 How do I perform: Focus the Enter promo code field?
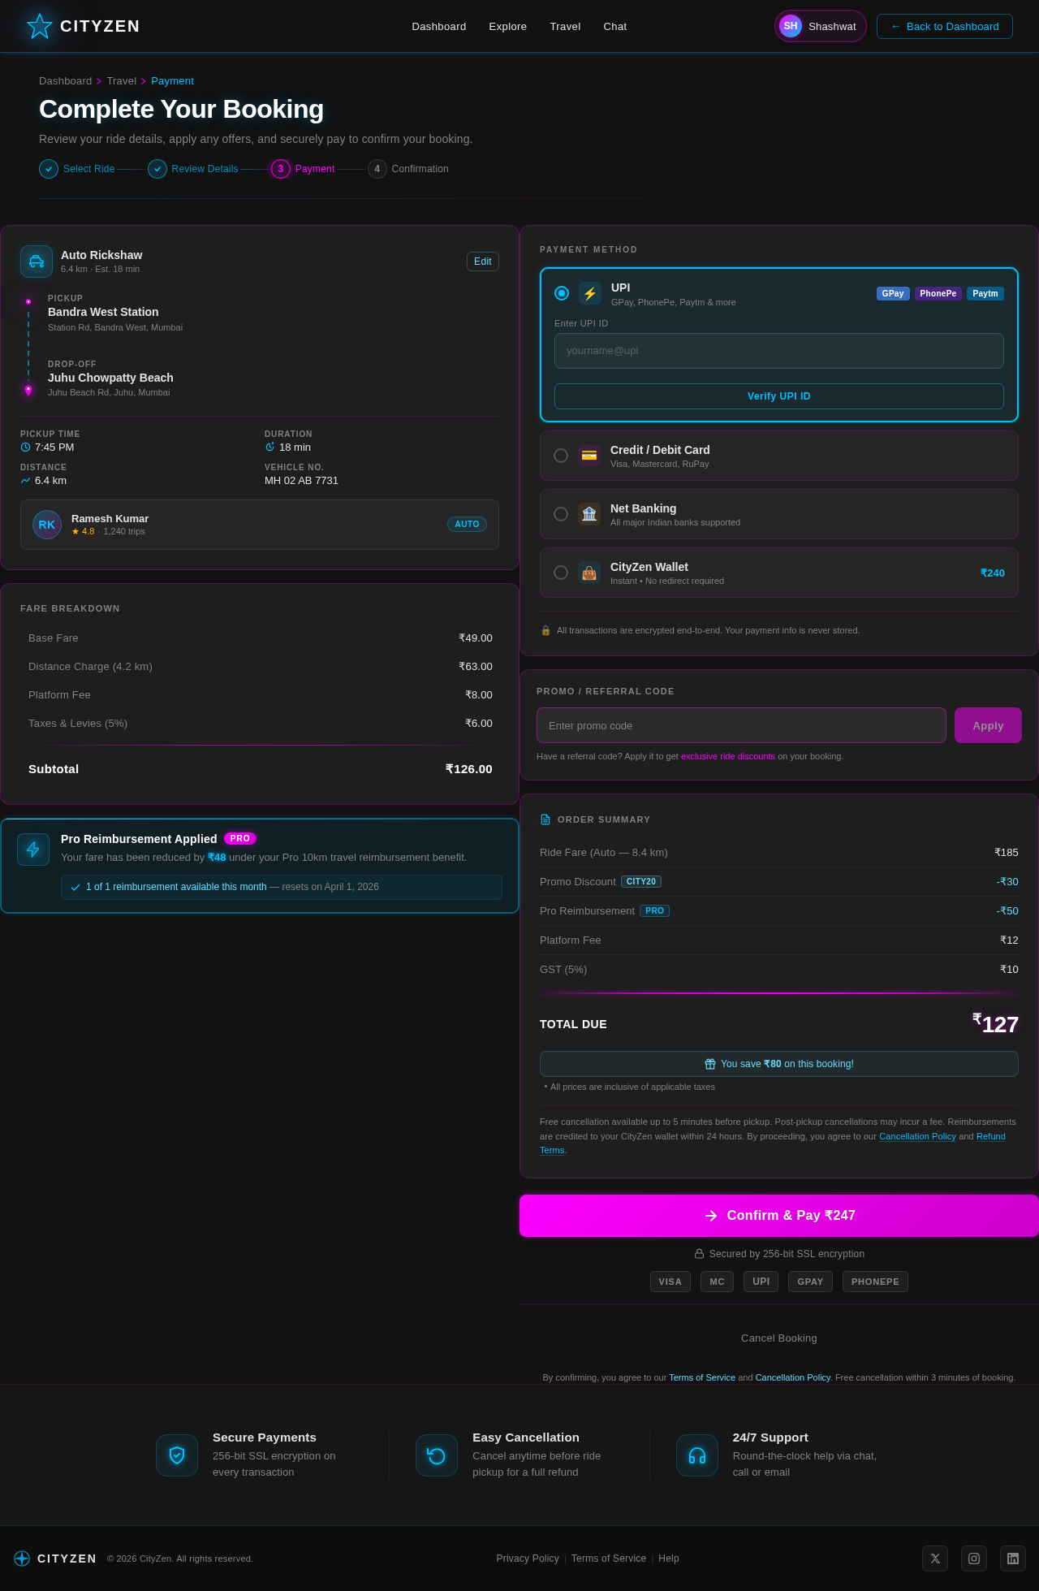pos(741,725)
